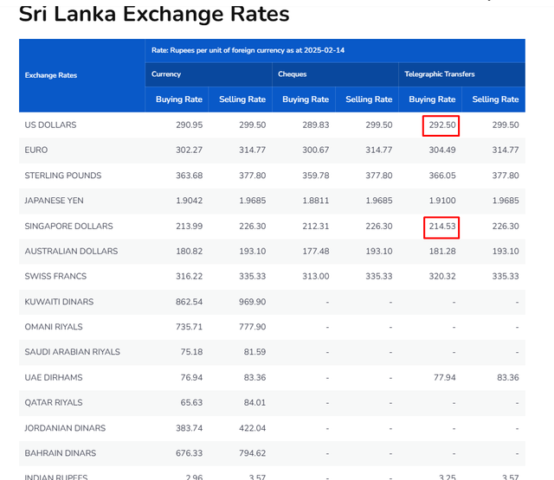554x480 pixels.
Task: Select the US DOLLARS row label
Action: click(x=50, y=125)
